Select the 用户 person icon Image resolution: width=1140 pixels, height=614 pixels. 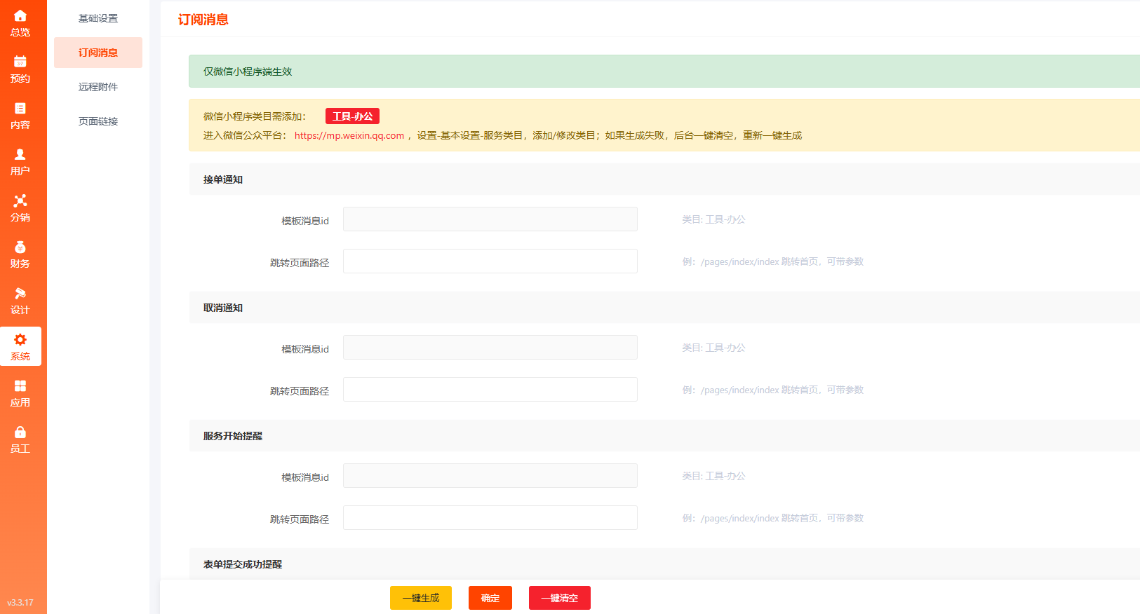20,155
